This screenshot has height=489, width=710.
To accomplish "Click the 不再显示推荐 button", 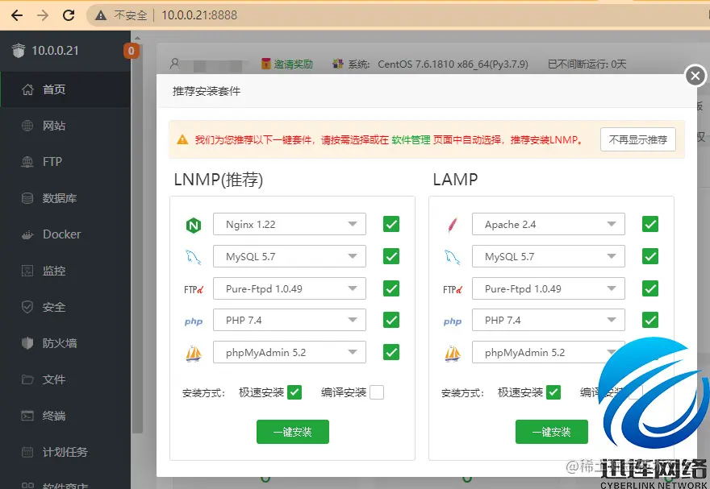I will pyautogui.click(x=638, y=139).
